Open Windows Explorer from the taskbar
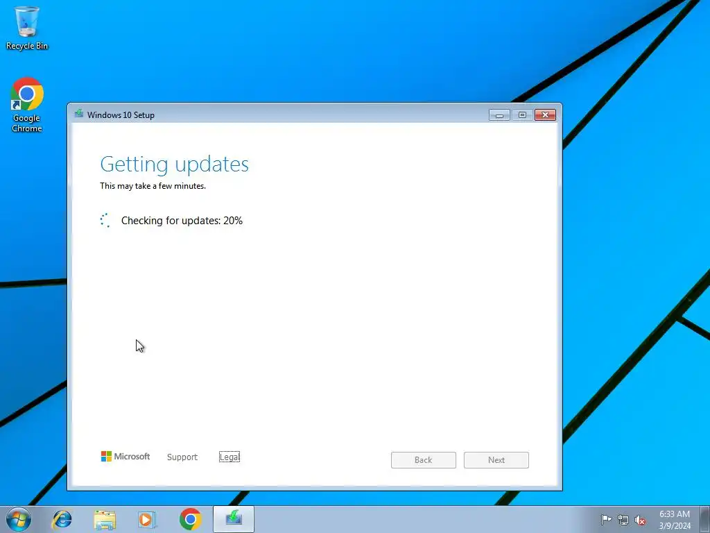The image size is (710, 533). pos(105,519)
